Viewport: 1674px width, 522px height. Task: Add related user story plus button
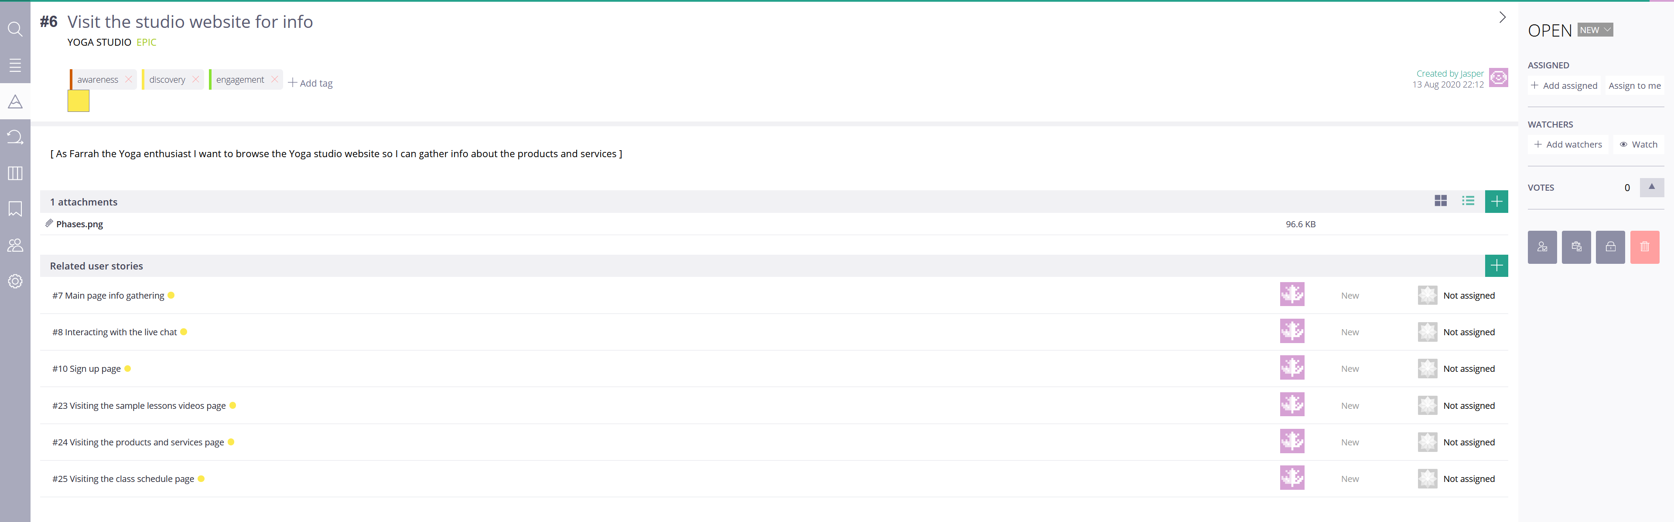coord(1496,266)
